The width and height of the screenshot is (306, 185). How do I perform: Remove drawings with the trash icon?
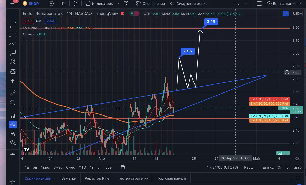point(13,156)
